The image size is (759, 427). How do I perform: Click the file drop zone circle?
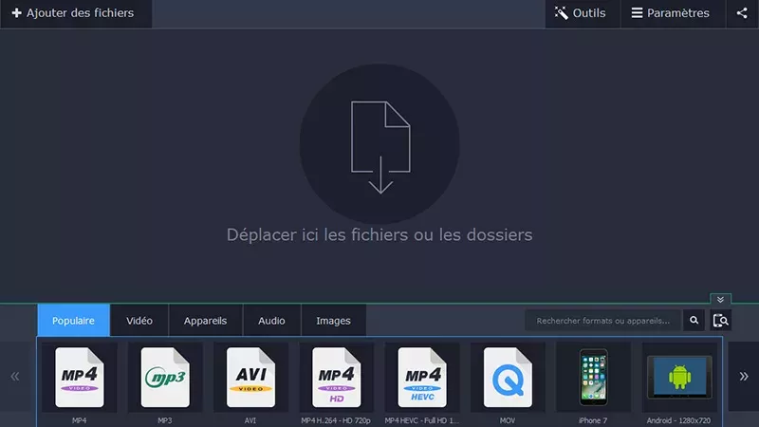point(379,144)
